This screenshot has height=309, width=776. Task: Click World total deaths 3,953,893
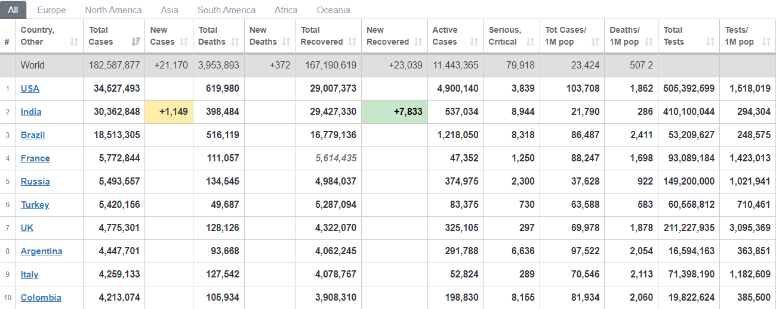pyautogui.click(x=219, y=65)
